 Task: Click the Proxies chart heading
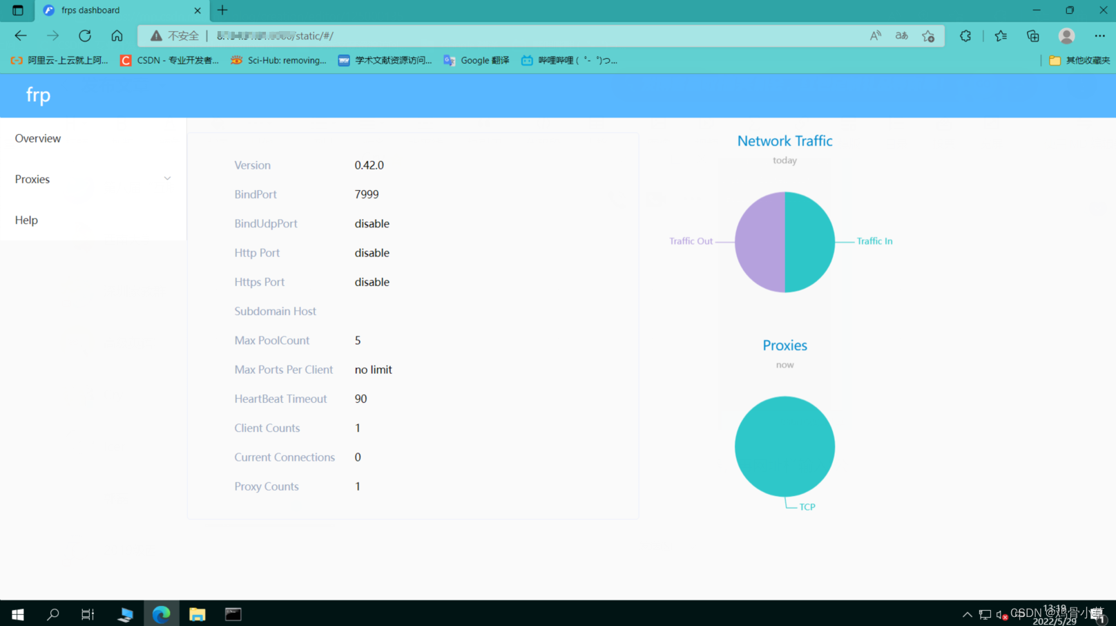[785, 345]
